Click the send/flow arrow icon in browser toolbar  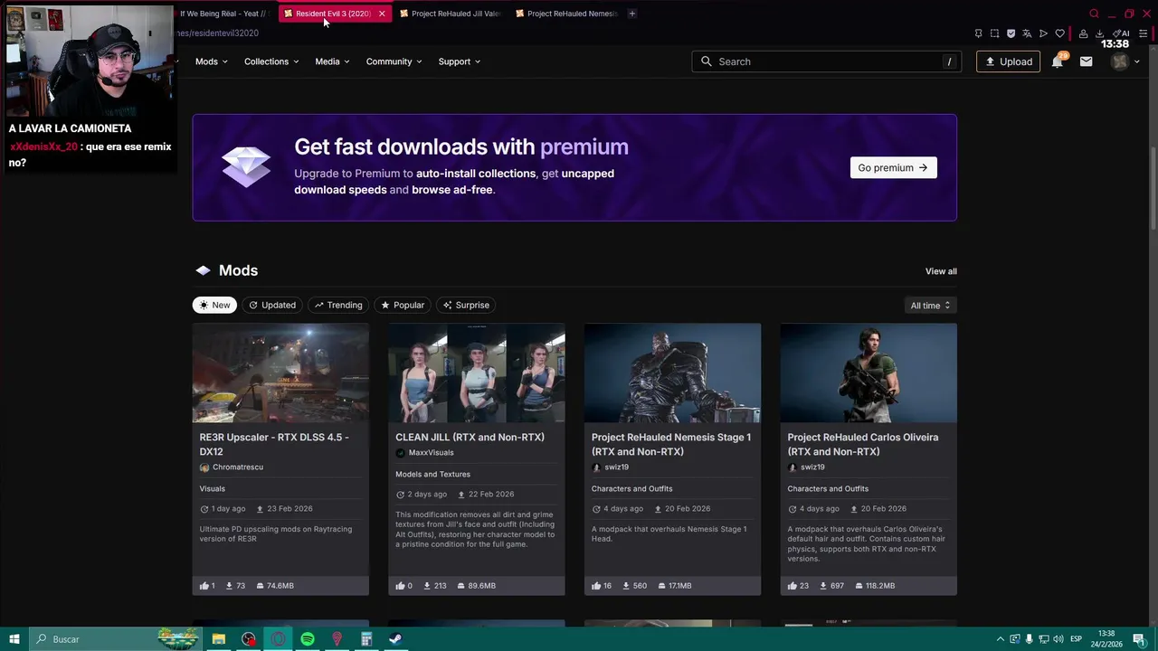[1043, 33]
